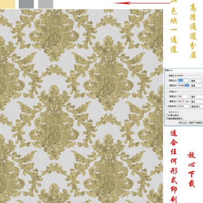Open the pixel height unit dropdown
203x203 pixels.
(x=197, y=85)
